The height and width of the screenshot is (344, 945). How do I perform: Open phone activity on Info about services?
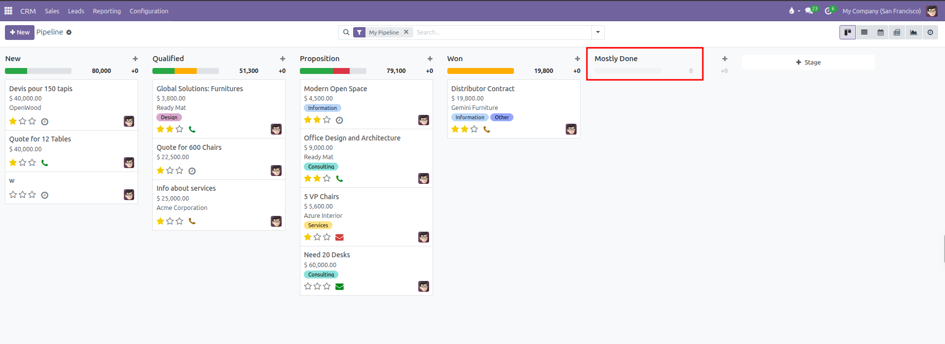click(192, 221)
